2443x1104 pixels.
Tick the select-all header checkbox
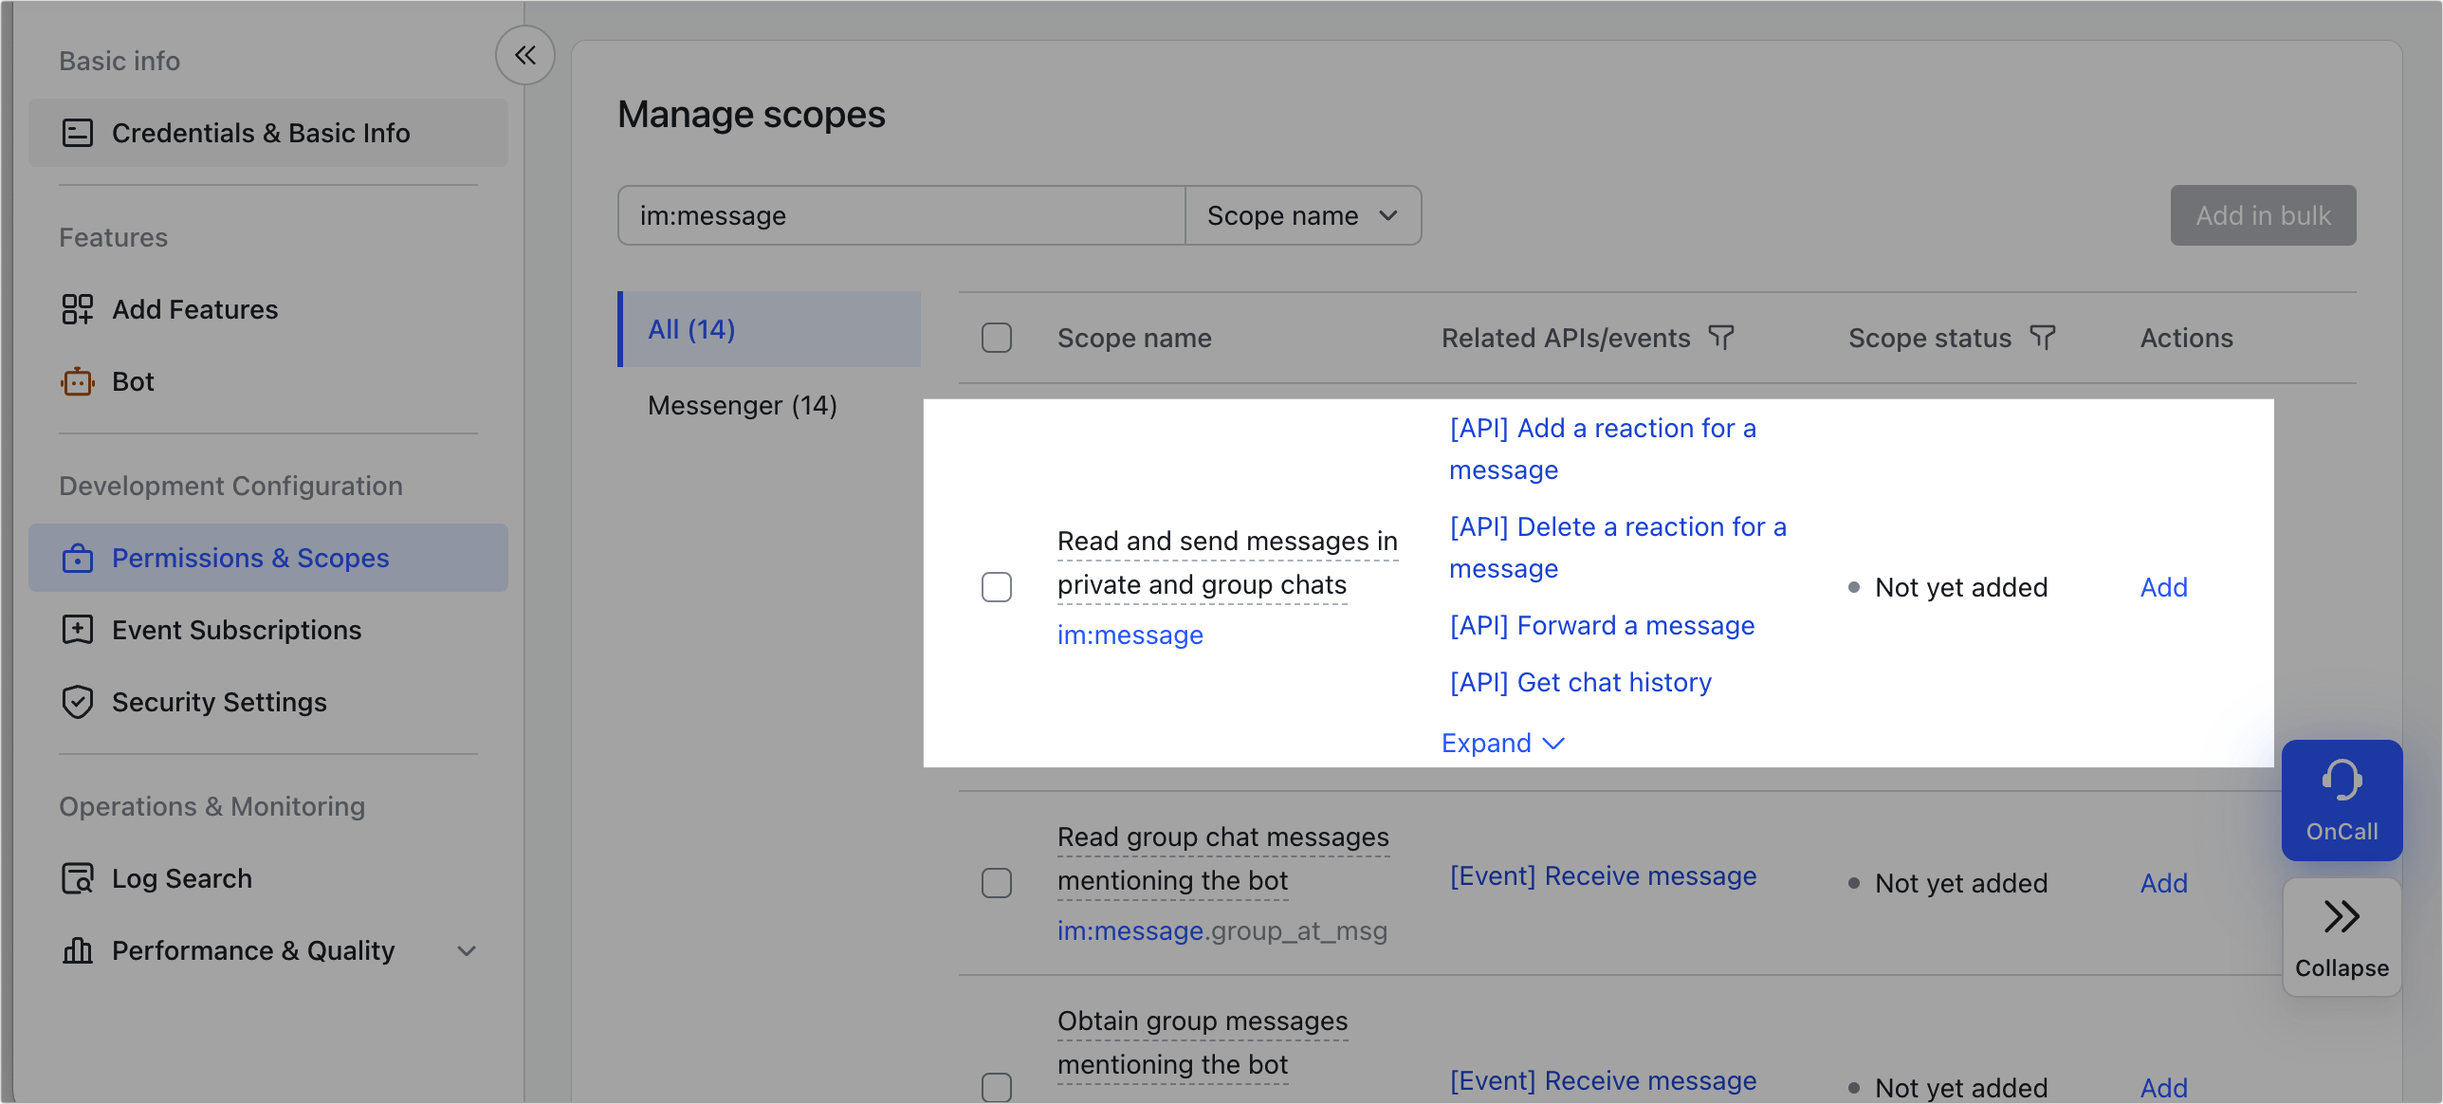997,338
